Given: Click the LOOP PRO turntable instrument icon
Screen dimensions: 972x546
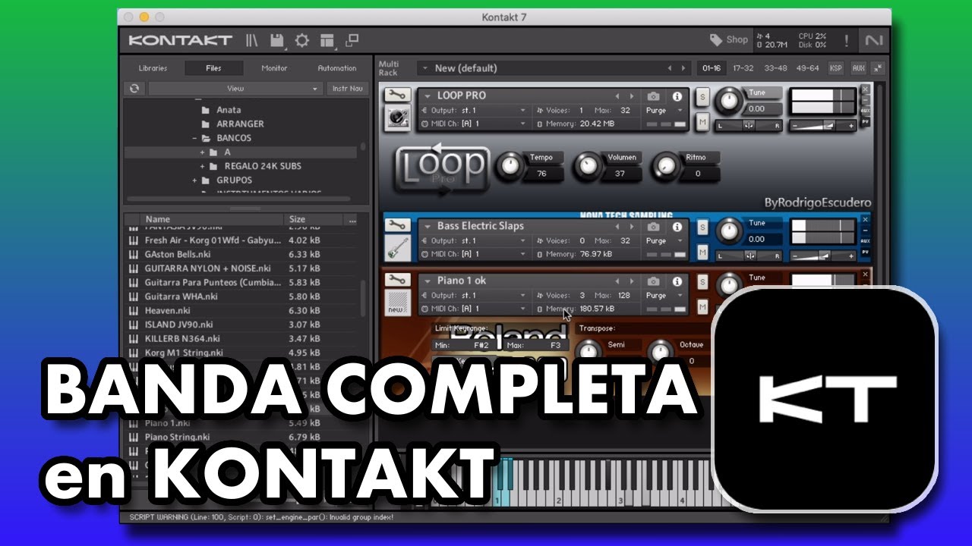Looking at the screenshot, I should tap(396, 117).
